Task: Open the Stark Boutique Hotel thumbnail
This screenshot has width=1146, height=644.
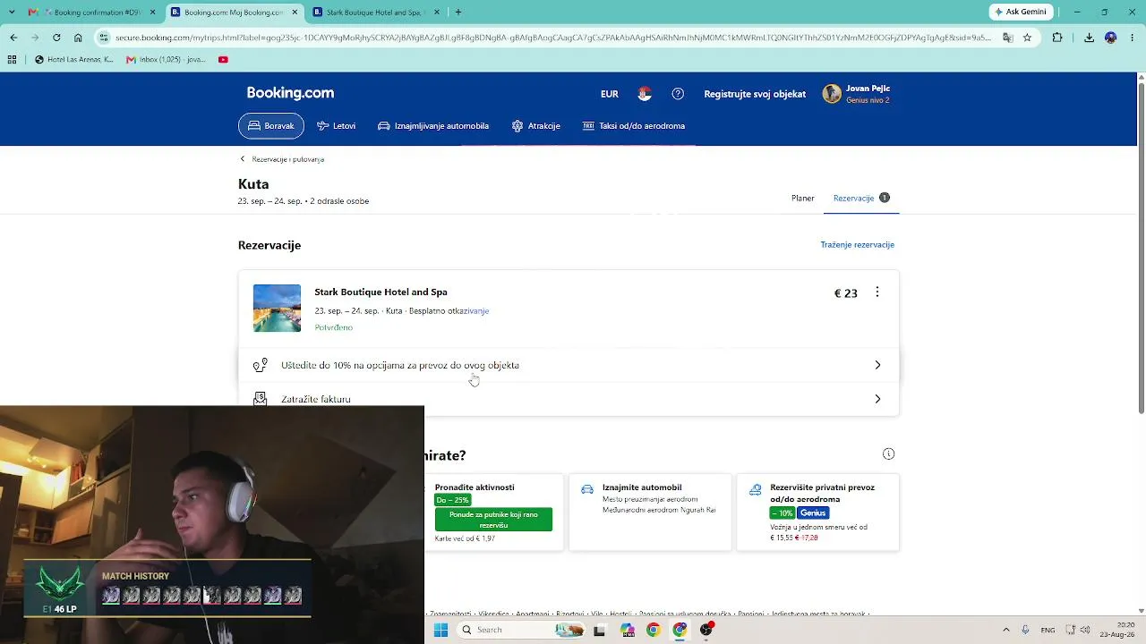Action: tap(277, 309)
